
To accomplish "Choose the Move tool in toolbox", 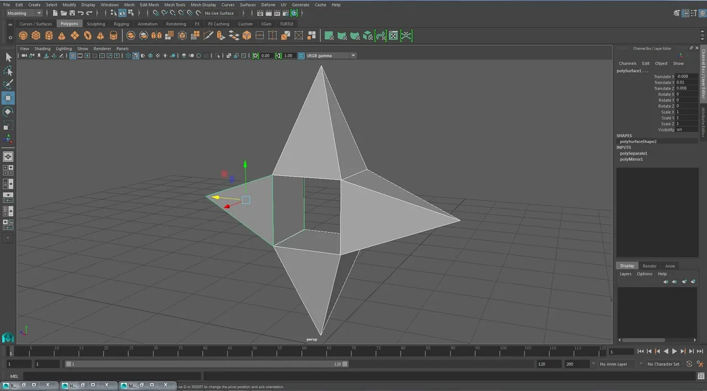I will tap(8, 98).
